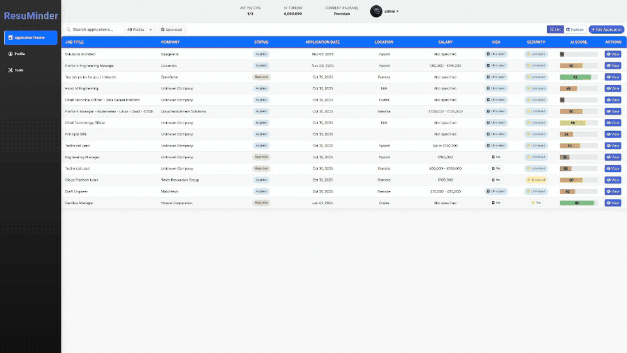Click Rejected status badge for DevOps Manager
The width and height of the screenshot is (627, 353).
tap(261, 203)
